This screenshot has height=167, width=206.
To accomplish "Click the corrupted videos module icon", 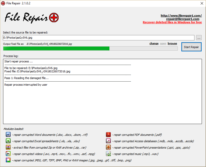I will pyautogui.click(x=8, y=154).
